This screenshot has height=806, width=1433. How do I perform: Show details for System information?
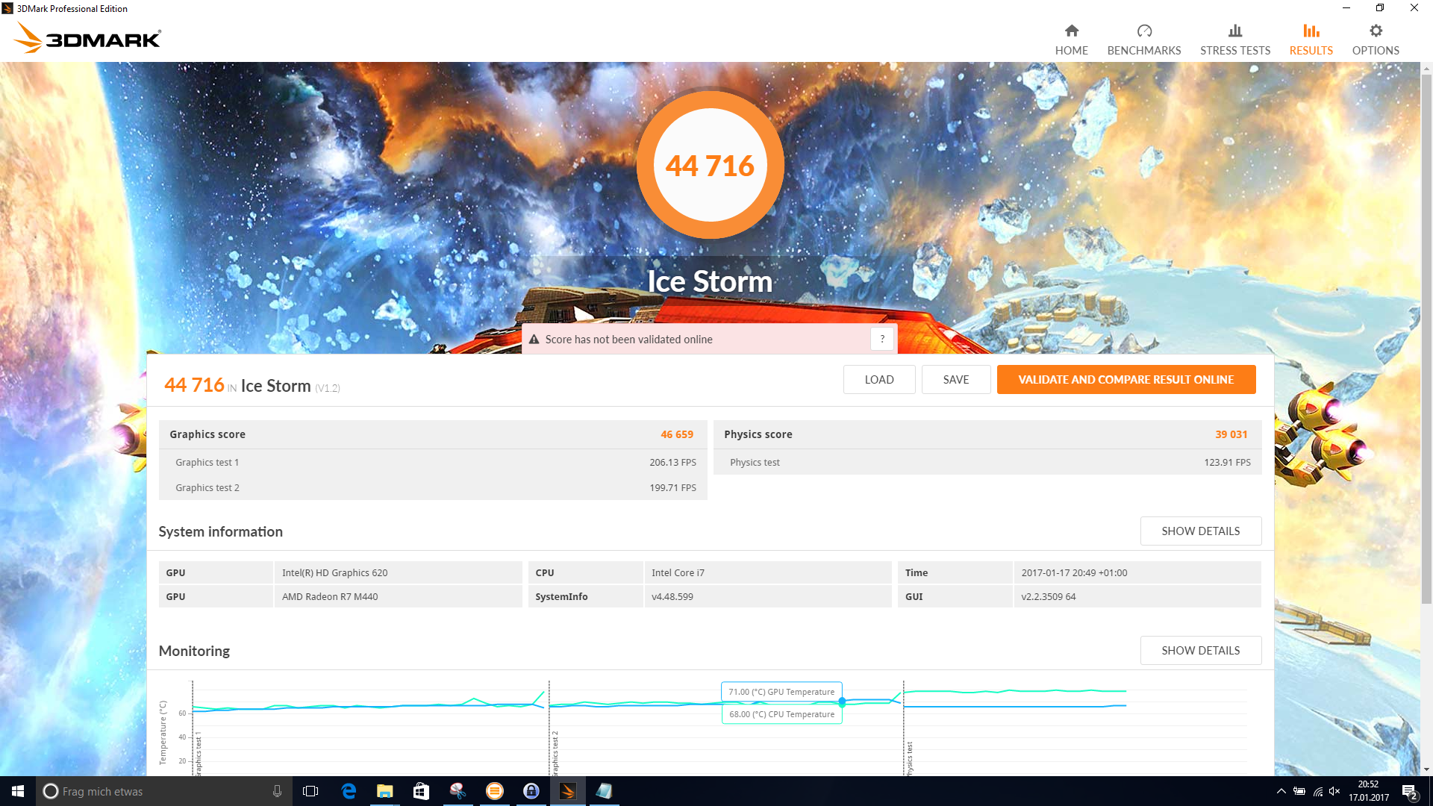[x=1200, y=531]
